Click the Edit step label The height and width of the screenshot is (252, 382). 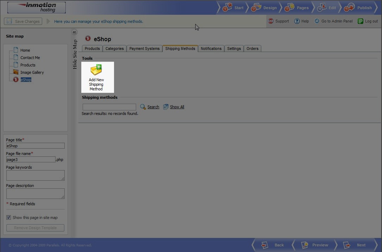(x=332, y=8)
